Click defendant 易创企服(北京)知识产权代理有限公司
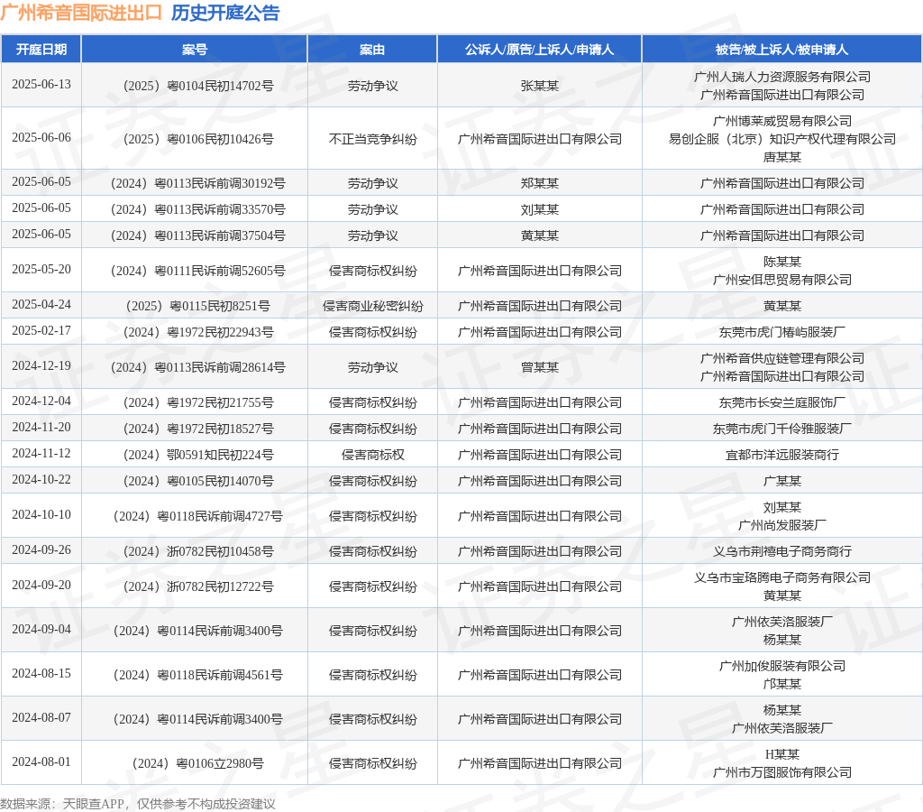Viewport: 923px width, 812px height. click(x=782, y=139)
